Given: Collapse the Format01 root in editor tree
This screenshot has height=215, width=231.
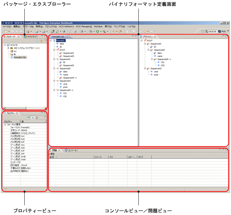Looking at the screenshot, I should pyautogui.click(x=51, y=41).
